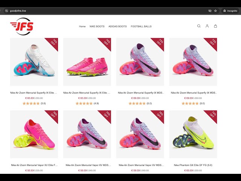Click the crossed-out eye icon in address bar
The height and width of the screenshot is (181, 241).
210,11
